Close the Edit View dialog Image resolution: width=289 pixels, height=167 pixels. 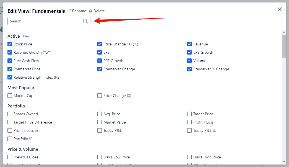(x=280, y=9)
